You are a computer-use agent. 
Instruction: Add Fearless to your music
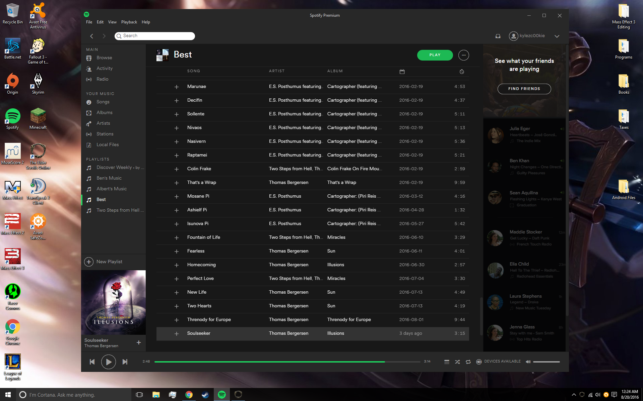coord(177,252)
